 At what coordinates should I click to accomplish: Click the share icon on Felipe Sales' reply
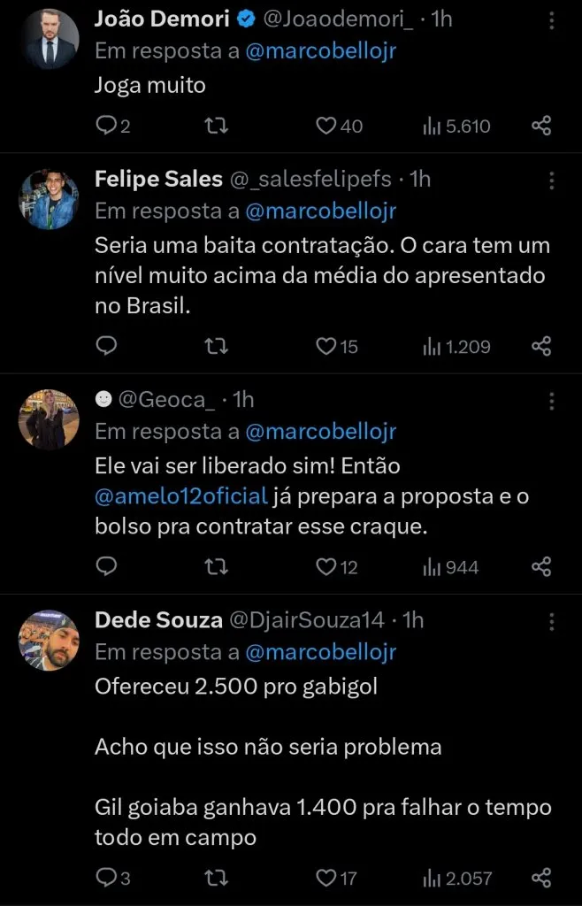pyautogui.click(x=540, y=347)
